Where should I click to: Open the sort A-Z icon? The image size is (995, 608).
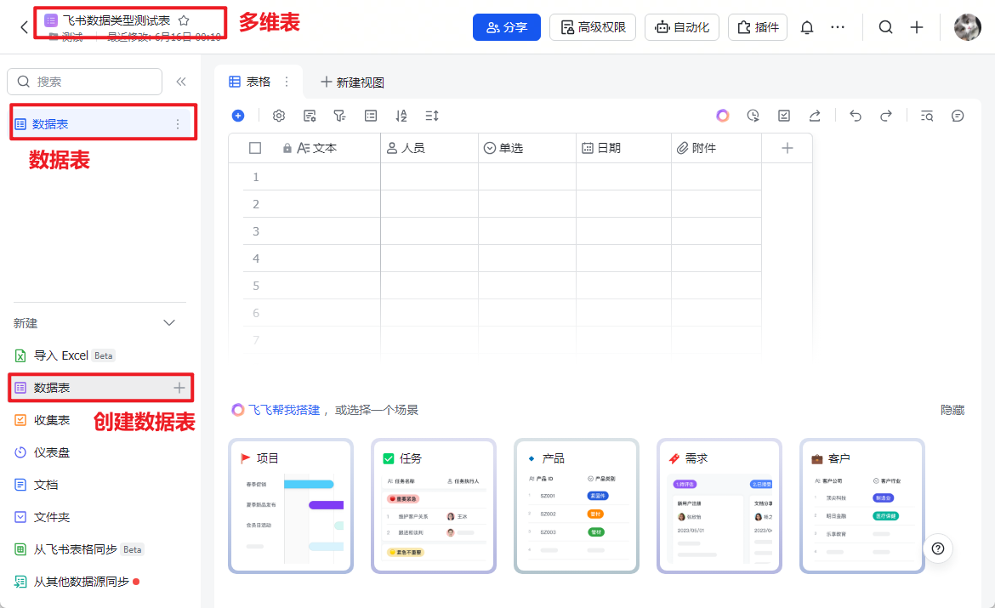click(401, 116)
